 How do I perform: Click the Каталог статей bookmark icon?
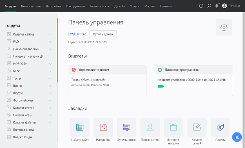(x=197, y=127)
